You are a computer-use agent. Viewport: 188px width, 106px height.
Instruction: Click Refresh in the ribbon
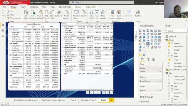tap(83, 14)
